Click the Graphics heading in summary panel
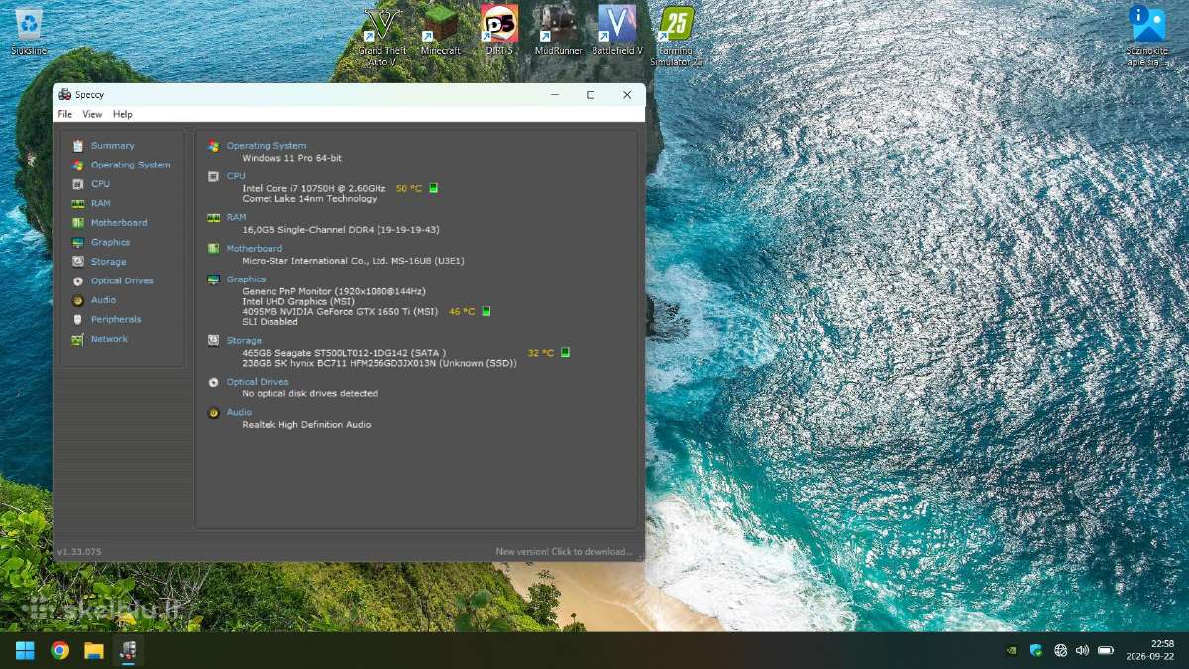Screen dimensions: 1189x669 246,279
